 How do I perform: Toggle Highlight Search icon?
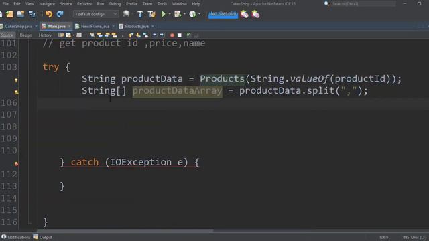[115, 35]
